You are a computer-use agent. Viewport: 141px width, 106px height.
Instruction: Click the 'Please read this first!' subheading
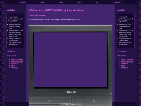37,15
